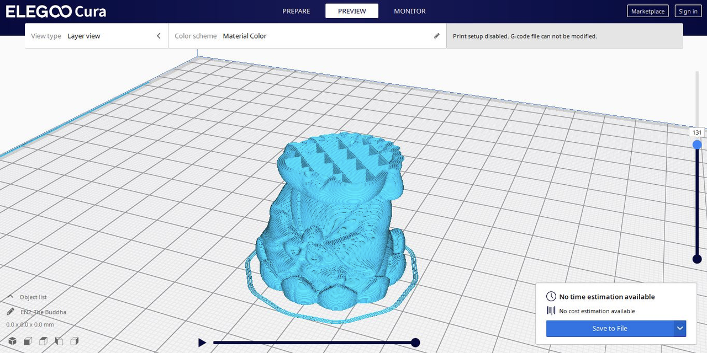Click the pencil icon beside EN2_The Buddha

coord(10,312)
